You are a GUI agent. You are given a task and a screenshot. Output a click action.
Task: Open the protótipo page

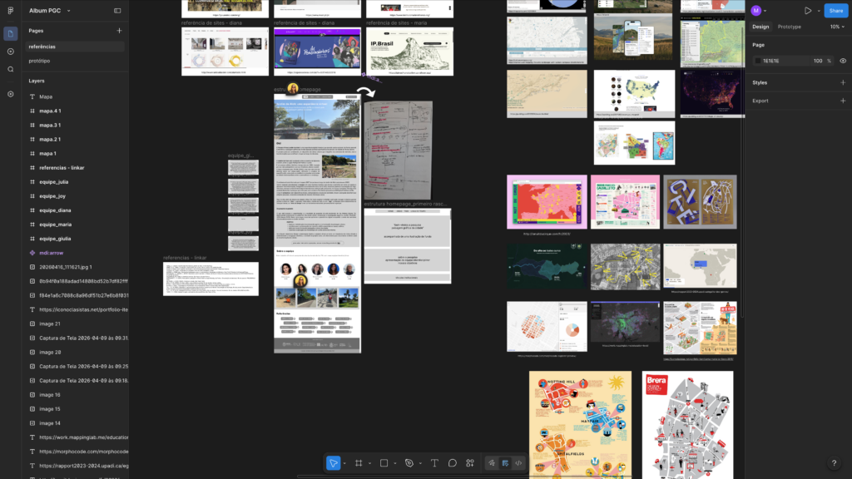39,61
